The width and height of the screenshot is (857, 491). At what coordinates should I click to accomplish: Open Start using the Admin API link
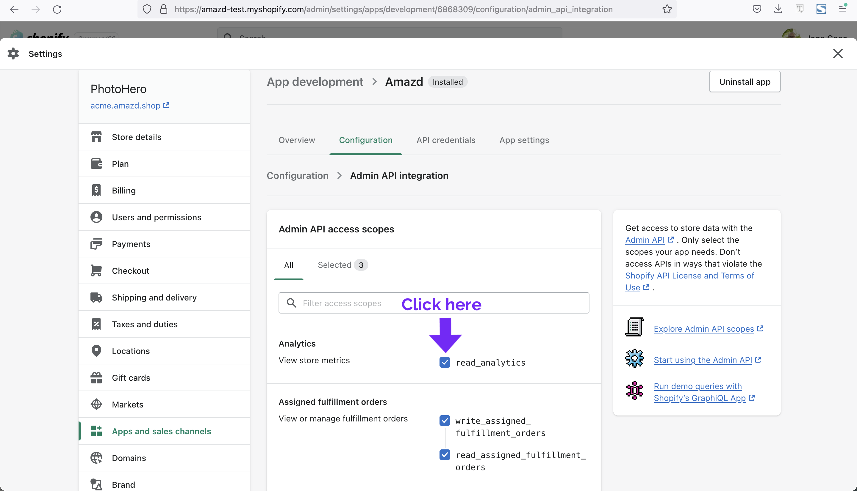707,360
